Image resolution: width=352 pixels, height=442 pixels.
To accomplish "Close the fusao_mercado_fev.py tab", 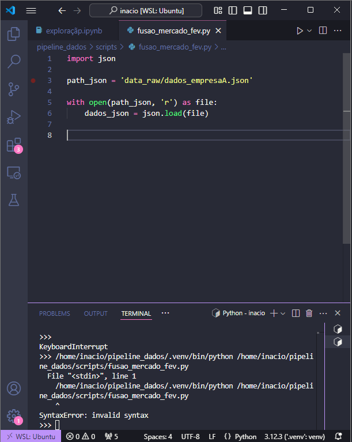I will pyautogui.click(x=218, y=31).
